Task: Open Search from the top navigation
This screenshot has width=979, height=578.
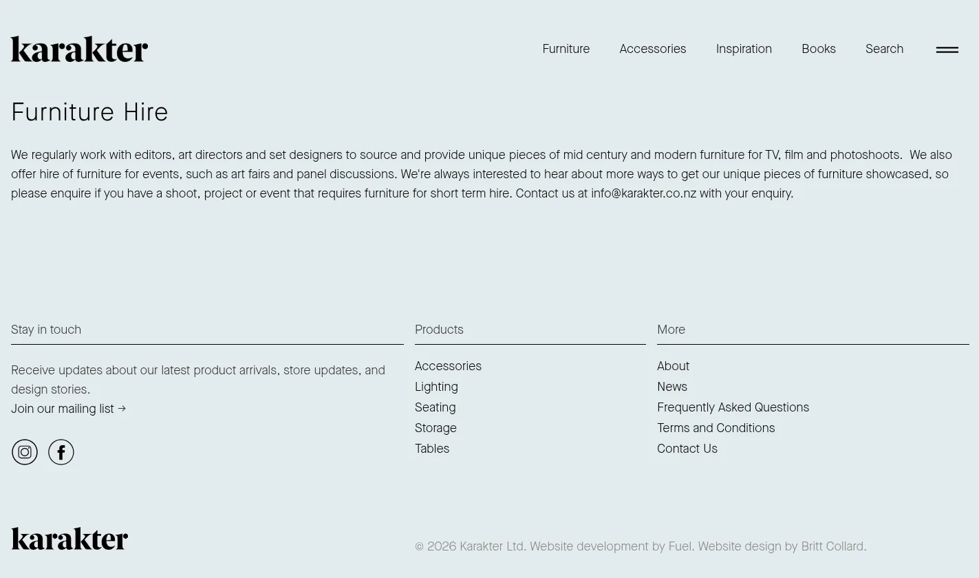Action: pyautogui.click(x=885, y=49)
